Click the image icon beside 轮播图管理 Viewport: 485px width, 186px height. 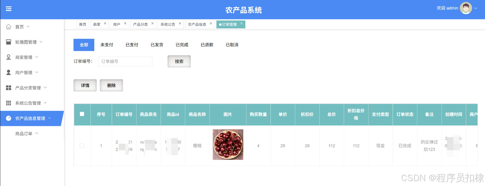click(x=8, y=42)
